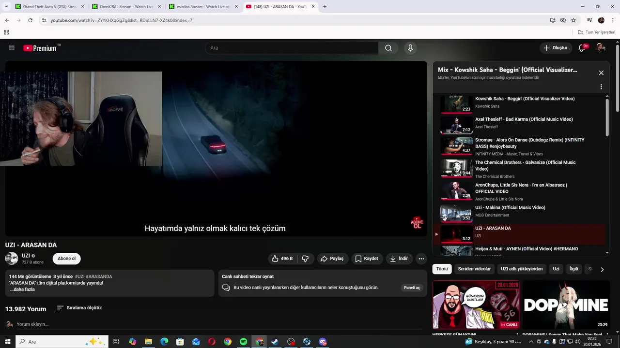Switch to esinilaa Stream tab

click(x=203, y=7)
